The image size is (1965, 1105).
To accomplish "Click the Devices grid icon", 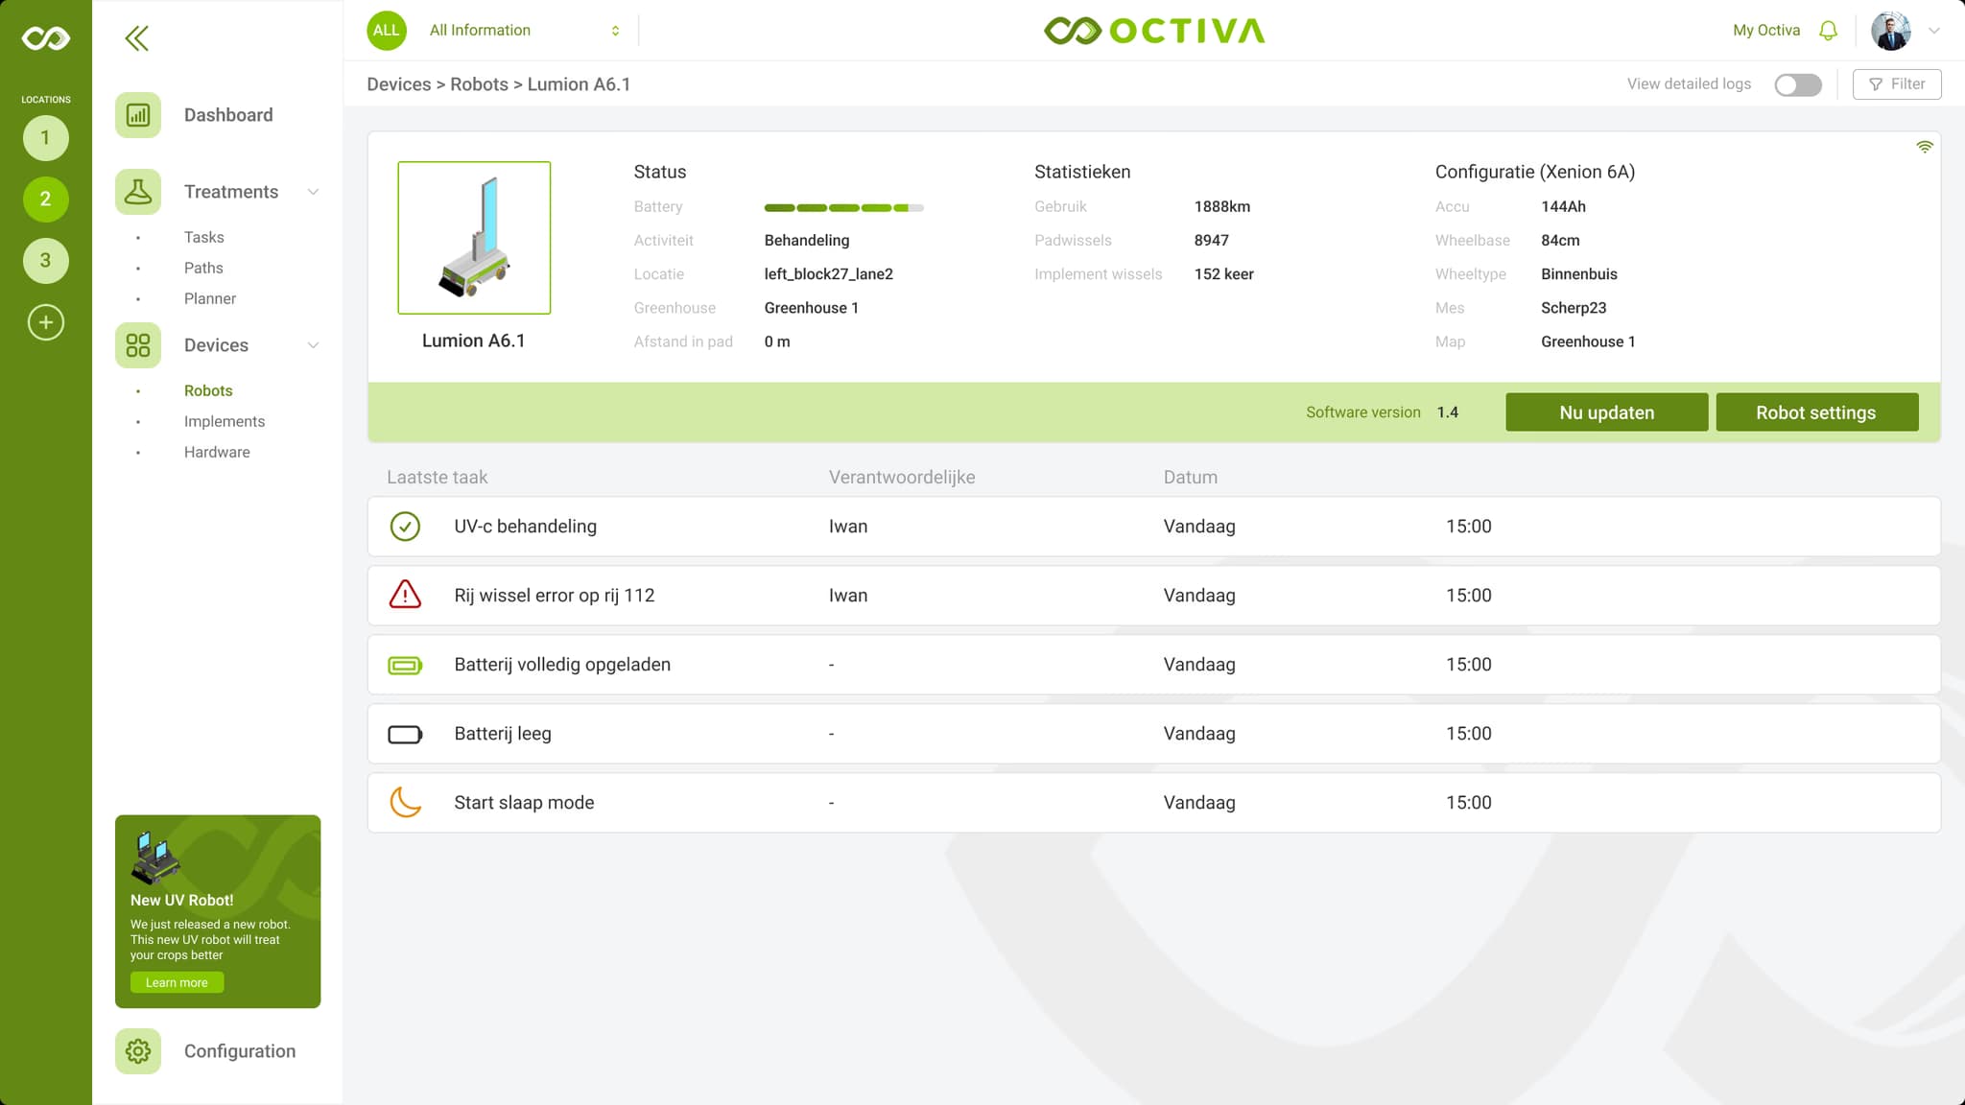I will [138, 345].
